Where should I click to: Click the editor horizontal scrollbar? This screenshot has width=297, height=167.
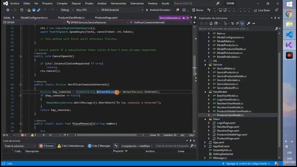tap(107, 135)
